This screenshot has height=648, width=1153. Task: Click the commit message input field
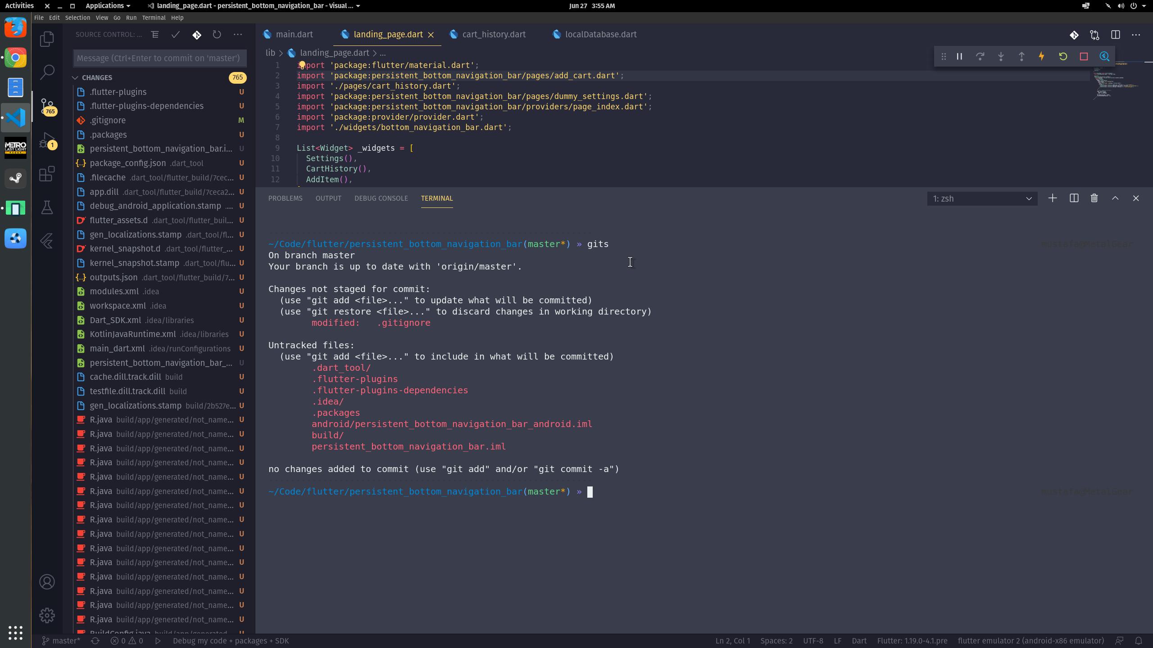(x=160, y=58)
